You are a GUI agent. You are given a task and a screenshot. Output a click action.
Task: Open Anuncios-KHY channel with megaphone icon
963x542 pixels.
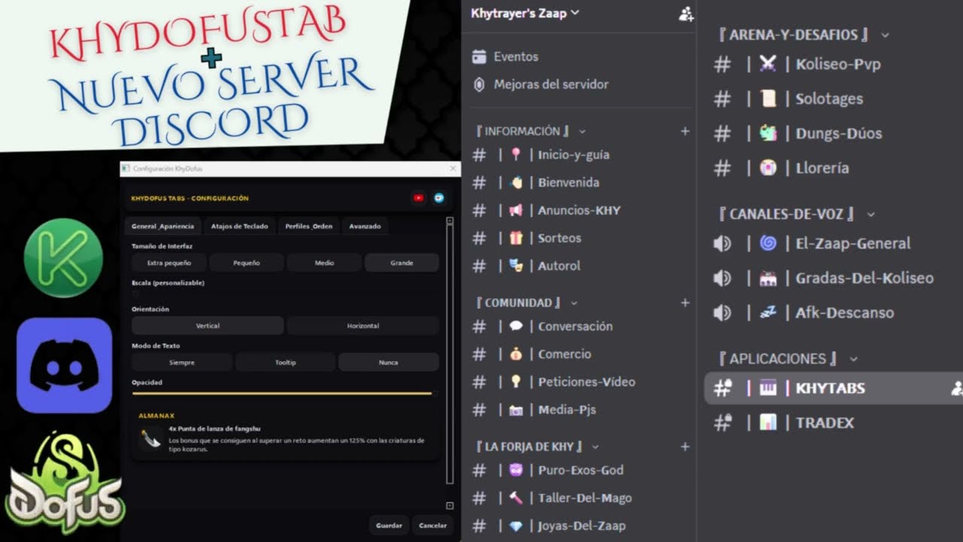coord(515,210)
